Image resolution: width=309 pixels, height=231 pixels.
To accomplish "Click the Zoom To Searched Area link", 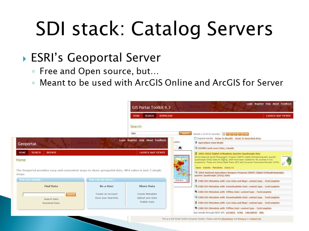I will click(x=248, y=139).
